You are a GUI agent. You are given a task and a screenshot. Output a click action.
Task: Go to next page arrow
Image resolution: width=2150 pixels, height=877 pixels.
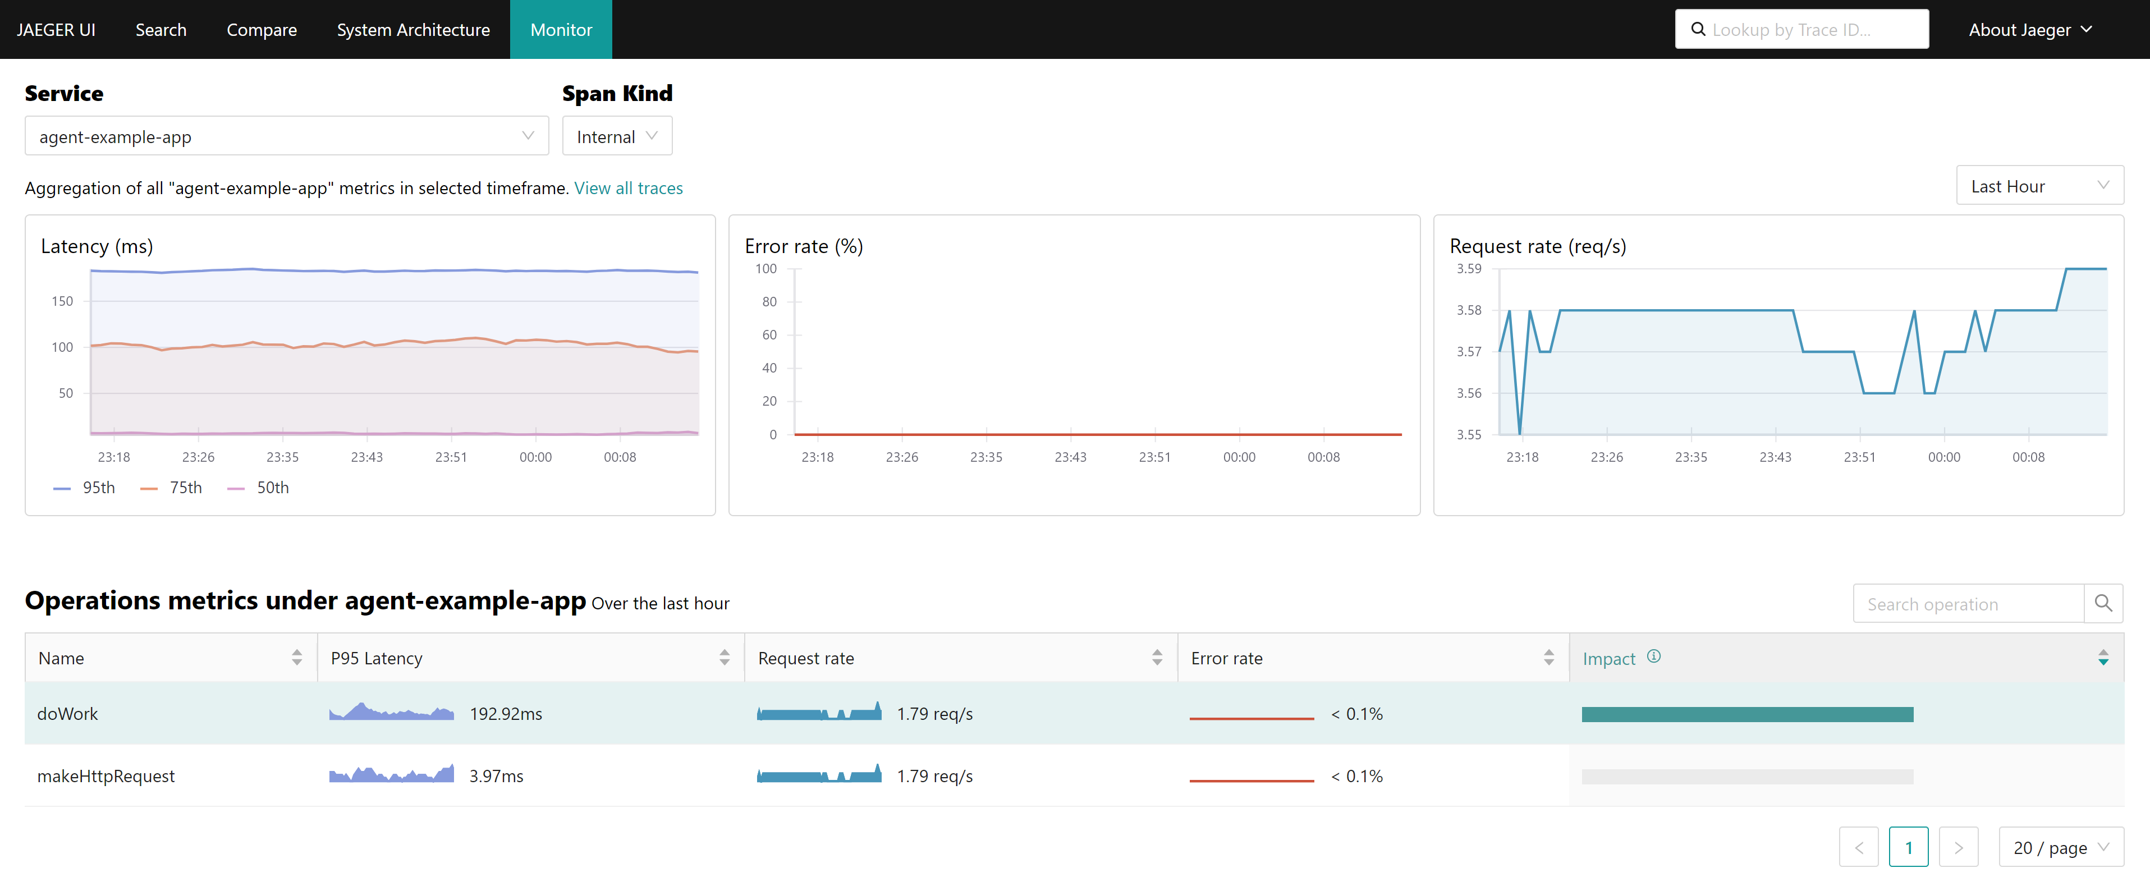point(1958,847)
